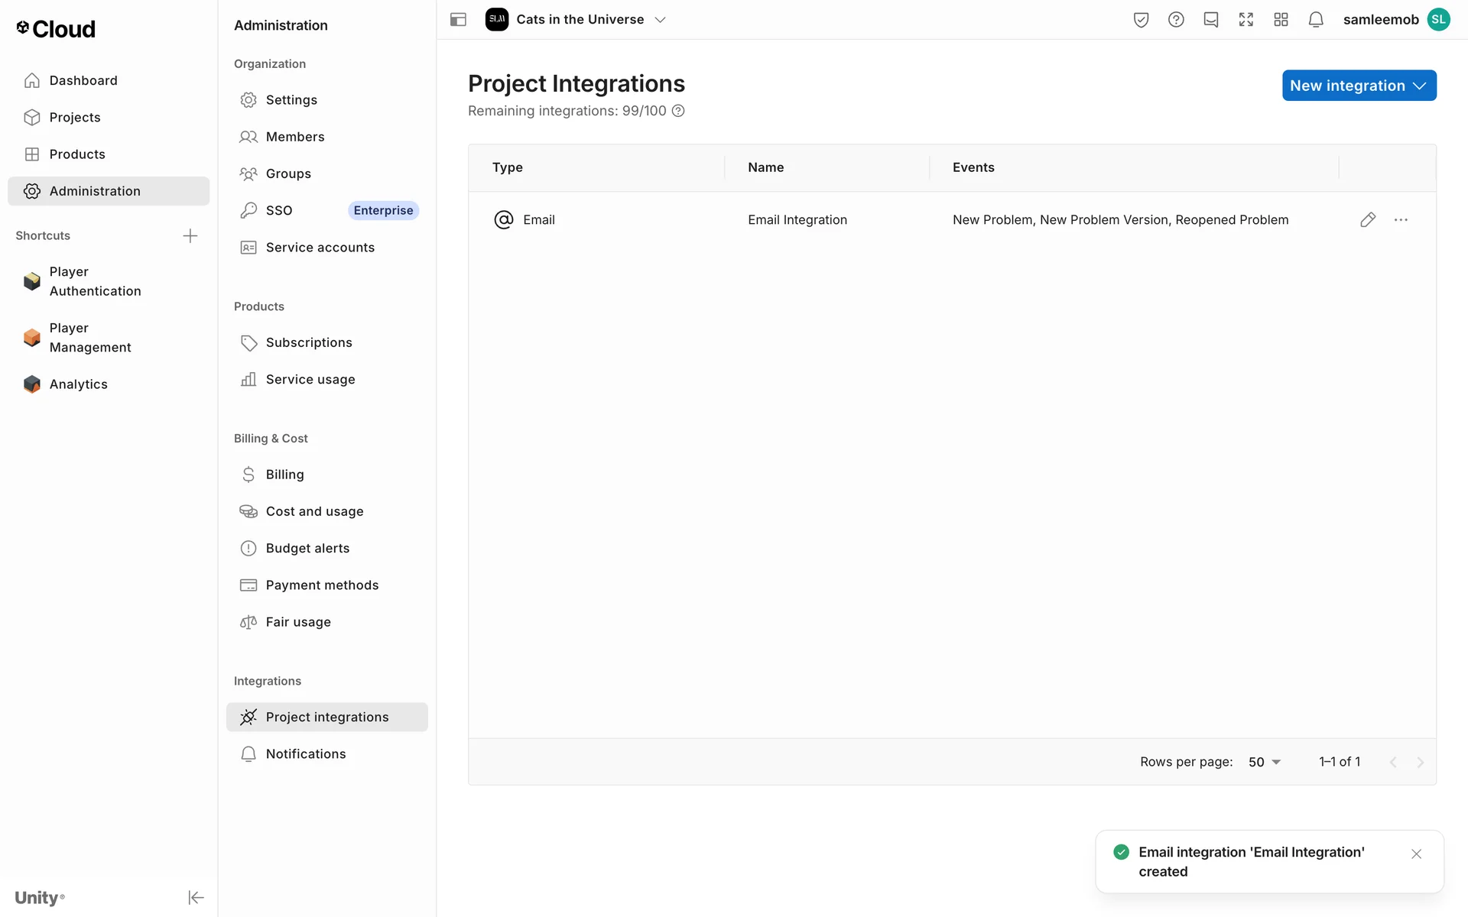Open the three-dots menu for Email row
The height and width of the screenshot is (917, 1468).
click(x=1401, y=220)
